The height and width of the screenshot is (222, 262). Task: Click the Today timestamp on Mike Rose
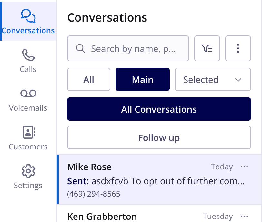[222, 167]
